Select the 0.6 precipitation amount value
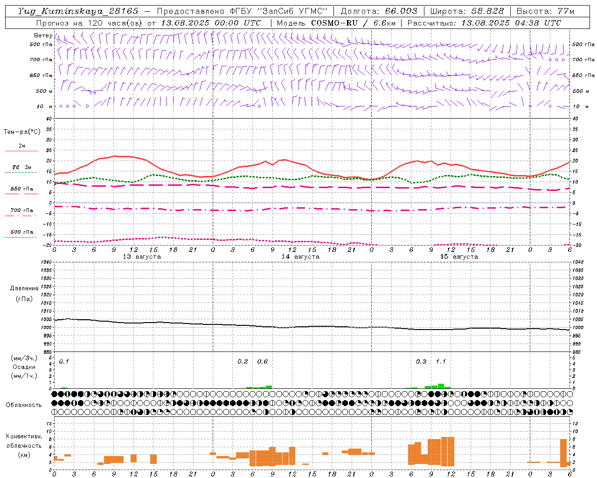 coord(263,361)
